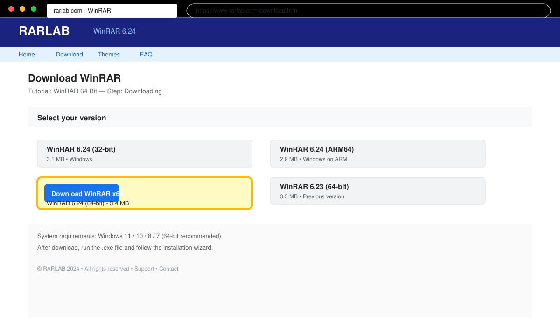Click the Download WinRAR x64 button
This screenshot has height=336, width=560.
click(x=82, y=193)
